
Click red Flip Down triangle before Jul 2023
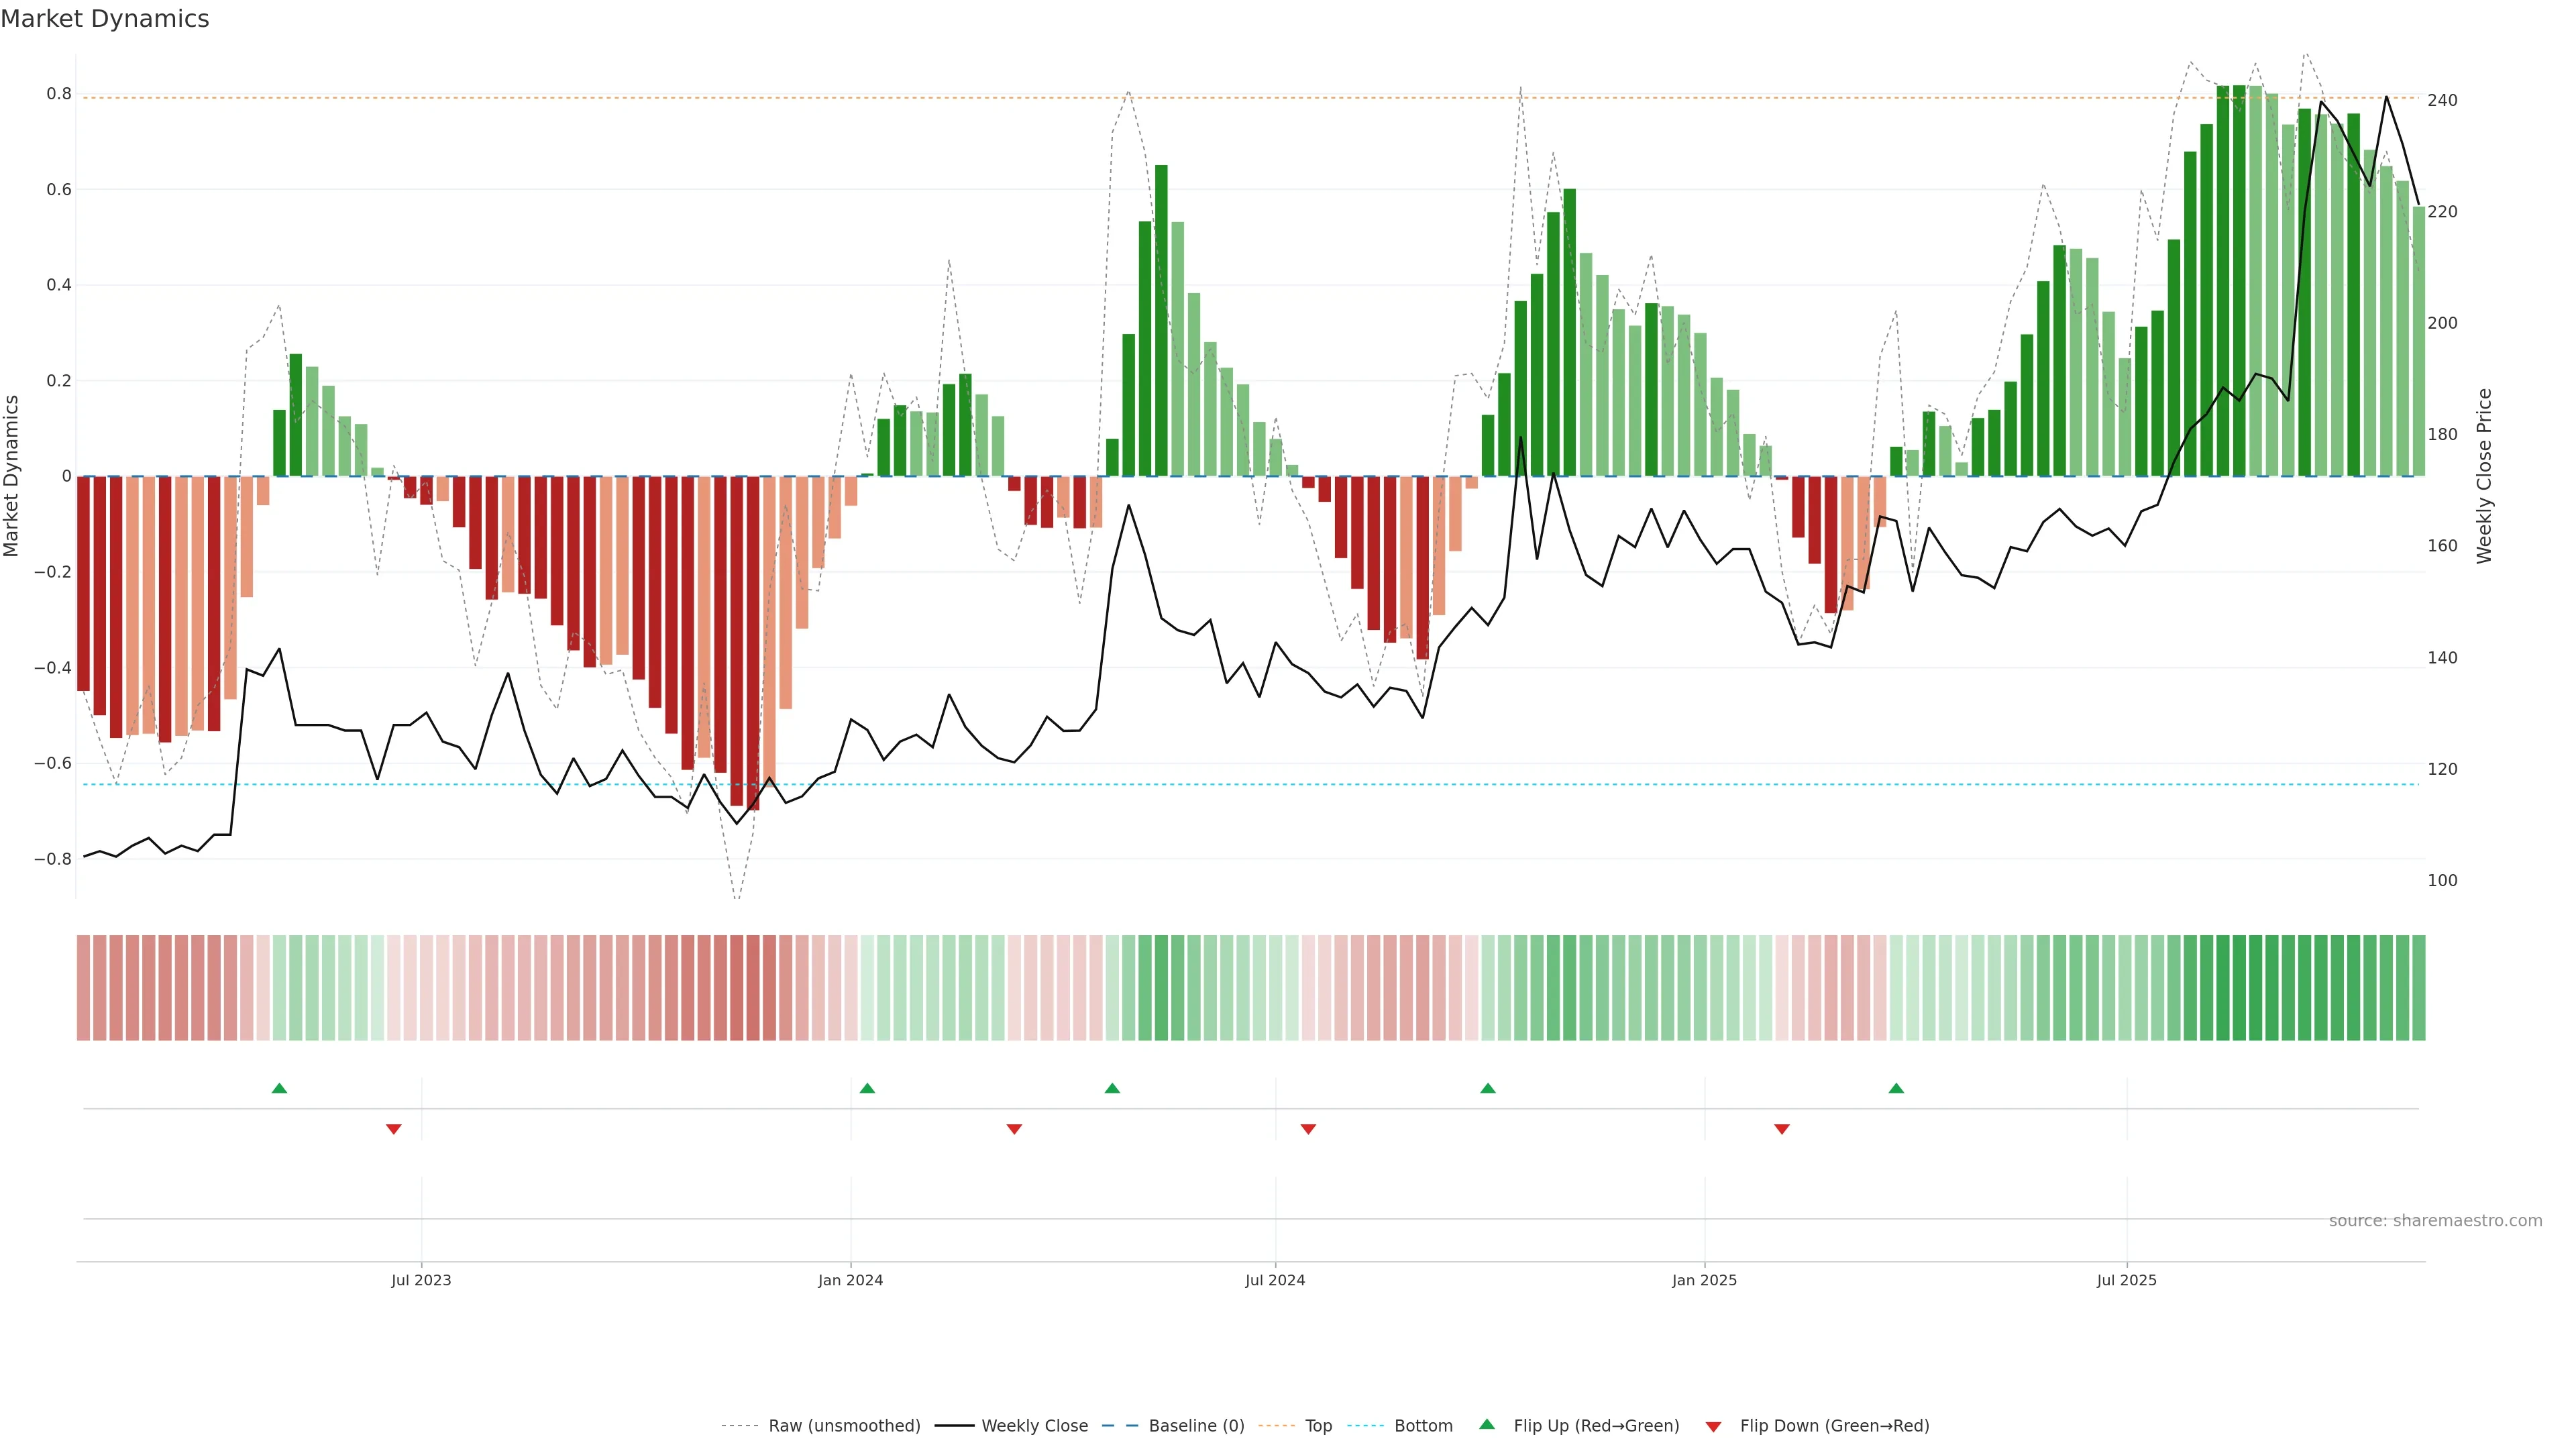coord(394,1129)
